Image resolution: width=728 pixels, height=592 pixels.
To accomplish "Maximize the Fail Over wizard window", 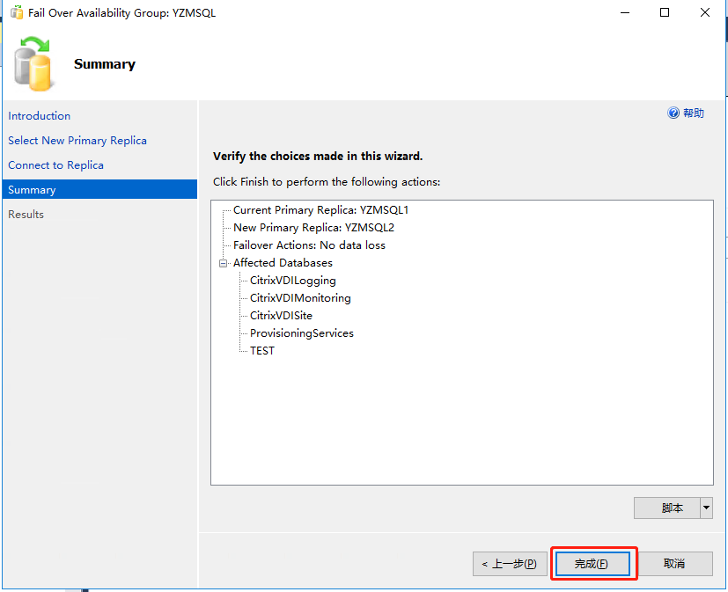I will (x=665, y=13).
